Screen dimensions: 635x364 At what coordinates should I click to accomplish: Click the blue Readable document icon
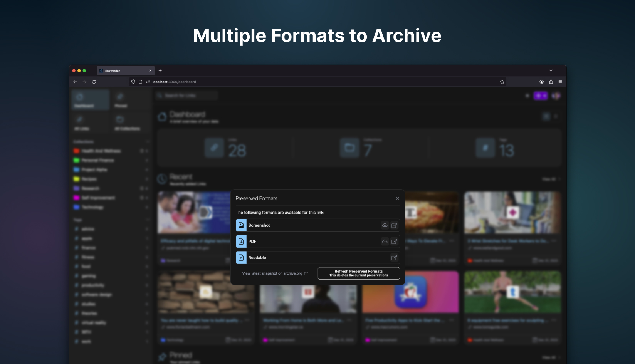click(x=241, y=258)
